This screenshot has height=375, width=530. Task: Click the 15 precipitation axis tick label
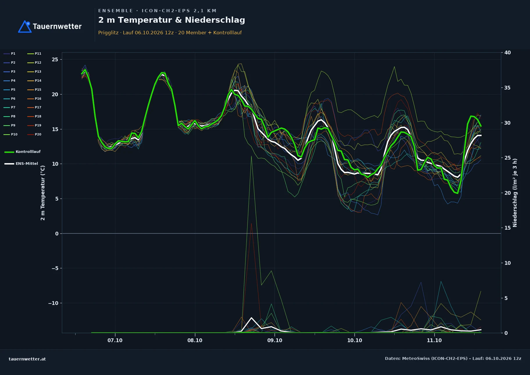(x=508, y=228)
